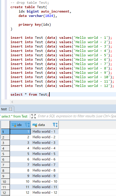Close the test result tab

click(x=10, y=109)
